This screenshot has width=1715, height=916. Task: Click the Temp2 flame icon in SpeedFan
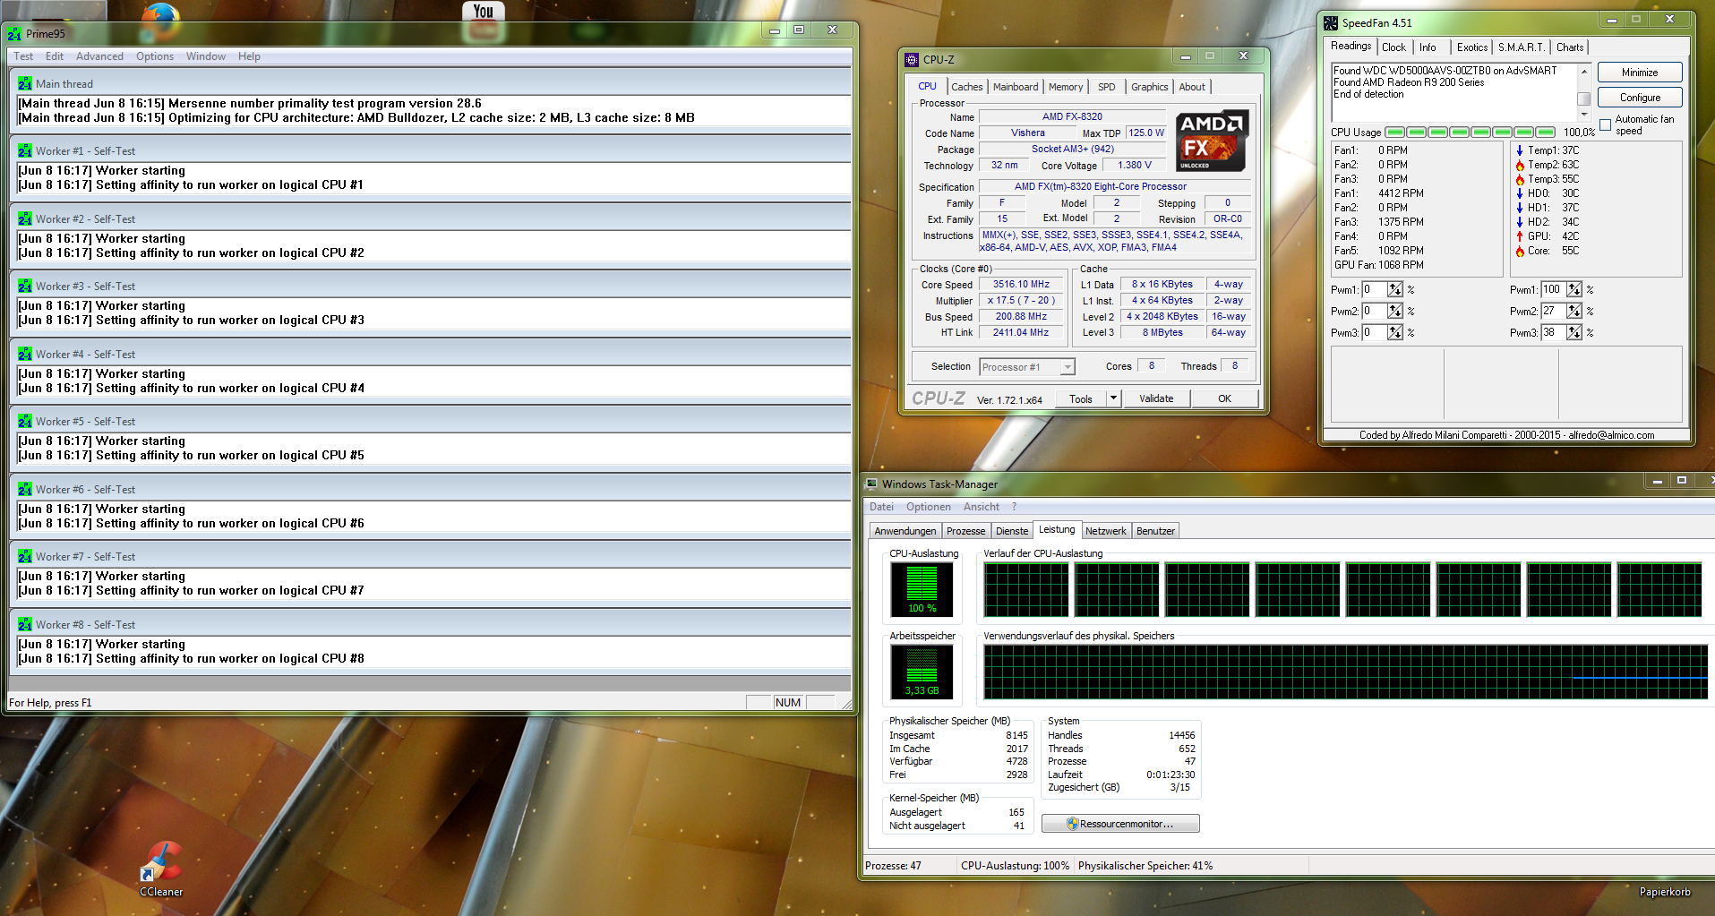(1520, 165)
